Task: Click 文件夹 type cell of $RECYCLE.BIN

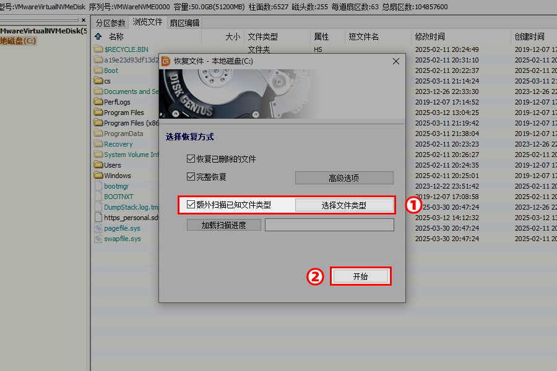Action: point(259,49)
